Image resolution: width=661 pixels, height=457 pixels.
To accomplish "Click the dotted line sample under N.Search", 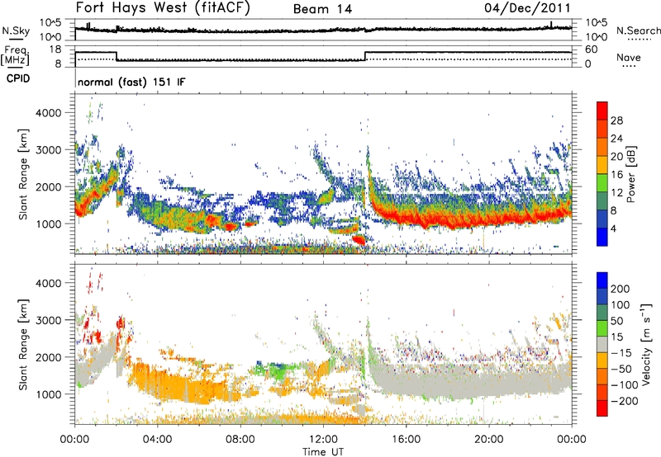I will 638,40.
